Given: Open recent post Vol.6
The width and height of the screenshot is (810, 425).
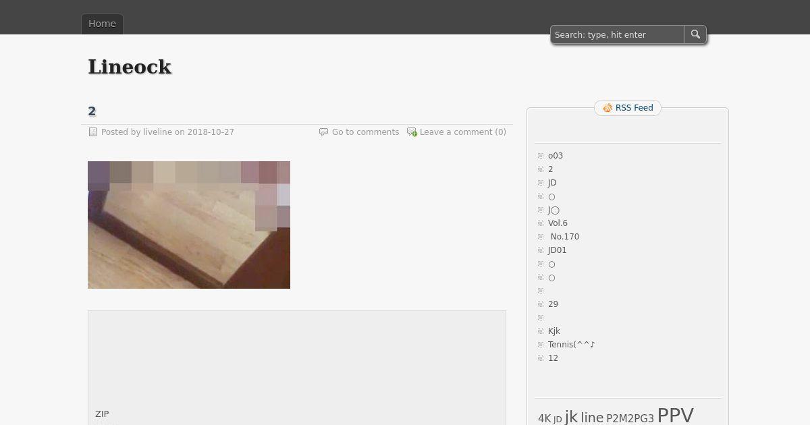Looking at the screenshot, I should (x=558, y=223).
